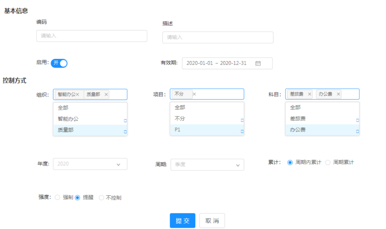This screenshot has width=386, height=229.
Task: Remove the 差旅费 tag from 科目
Action: [x=310, y=94]
